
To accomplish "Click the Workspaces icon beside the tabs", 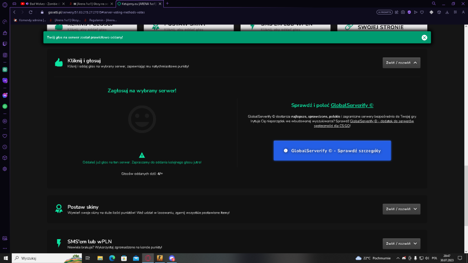I will pos(15,4).
